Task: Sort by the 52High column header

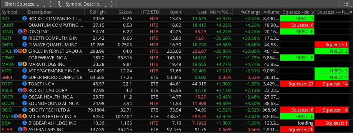Action: click(x=95, y=12)
